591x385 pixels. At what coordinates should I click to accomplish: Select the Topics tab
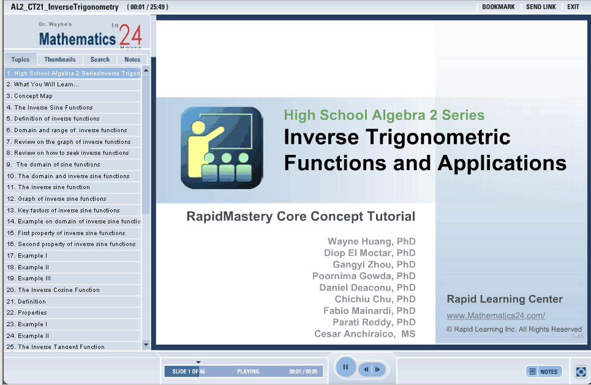20,59
